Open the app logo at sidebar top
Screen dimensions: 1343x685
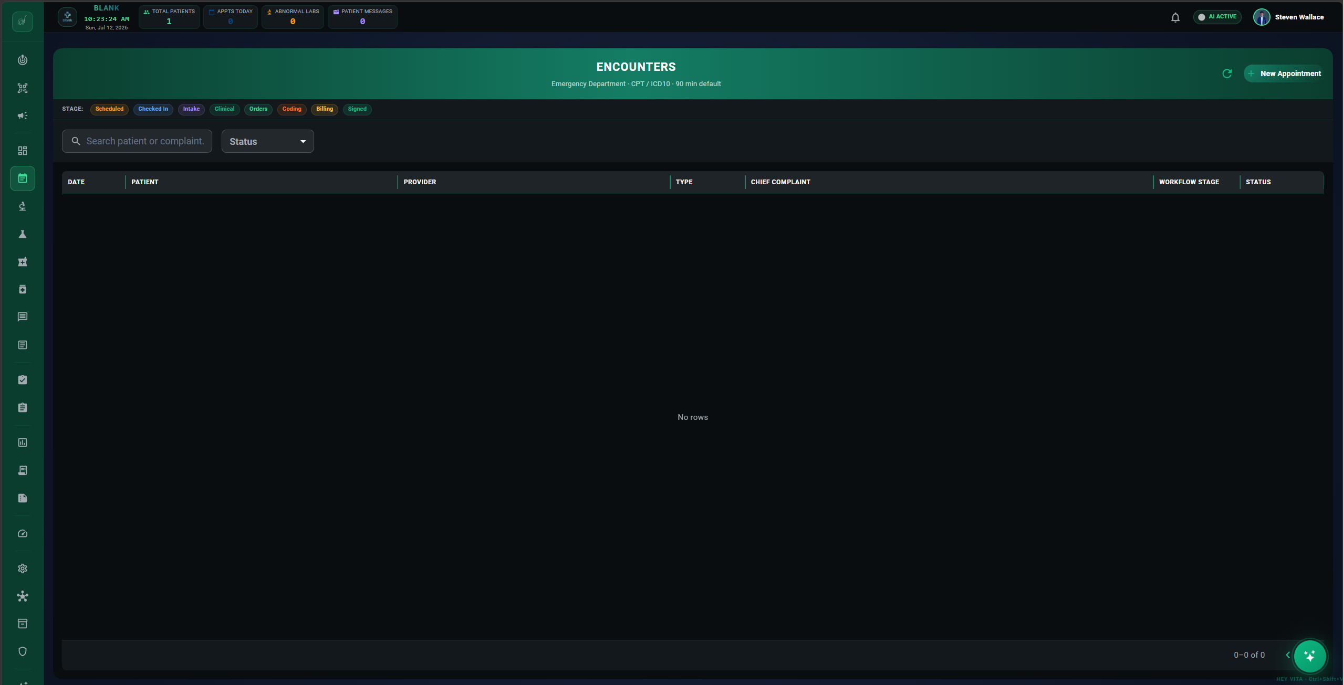tap(22, 21)
